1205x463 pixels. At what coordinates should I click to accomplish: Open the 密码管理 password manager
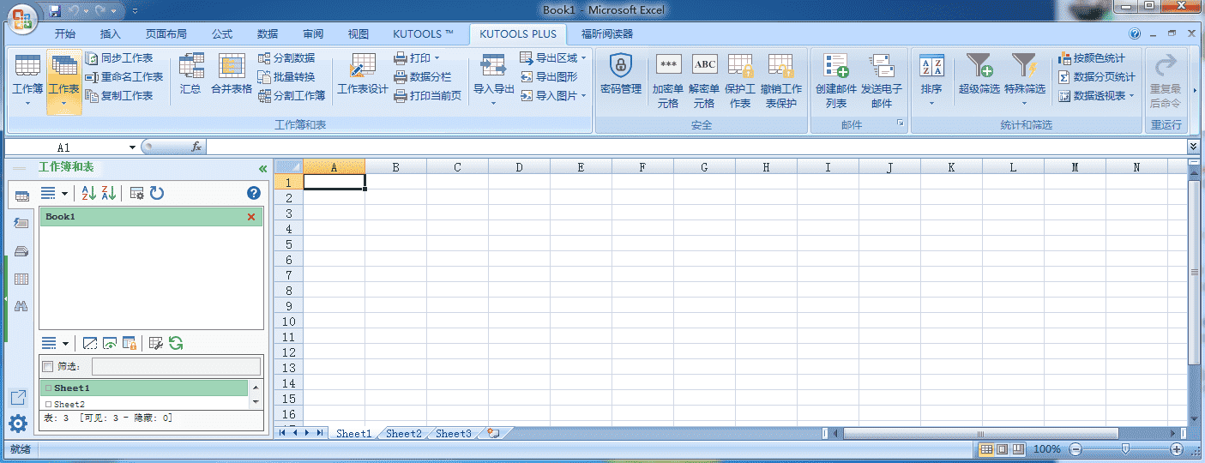(x=620, y=74)
